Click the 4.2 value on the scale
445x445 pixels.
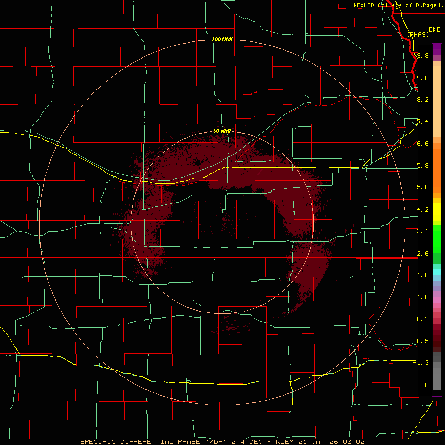tap(423, 210)
